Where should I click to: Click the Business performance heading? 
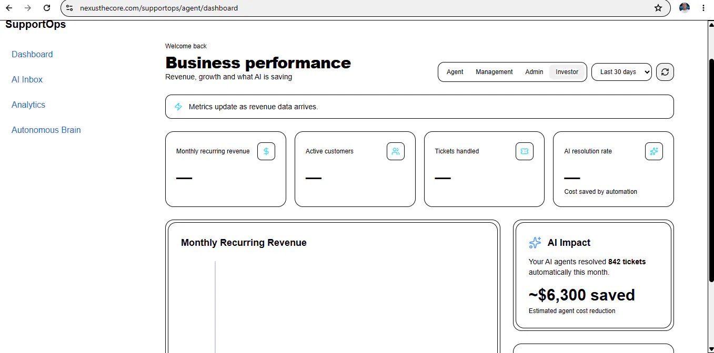click(258, 63)
